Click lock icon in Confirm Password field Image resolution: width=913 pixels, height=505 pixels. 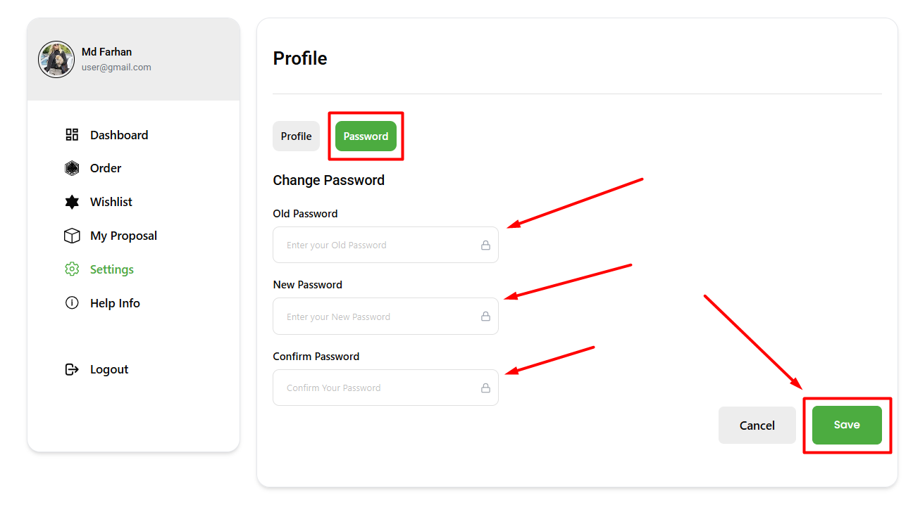click(x=485, y=388)
